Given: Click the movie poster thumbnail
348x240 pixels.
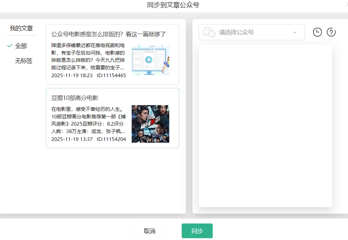Looking at the screenshot, I should pyautogui.click(x=150, y=124).
